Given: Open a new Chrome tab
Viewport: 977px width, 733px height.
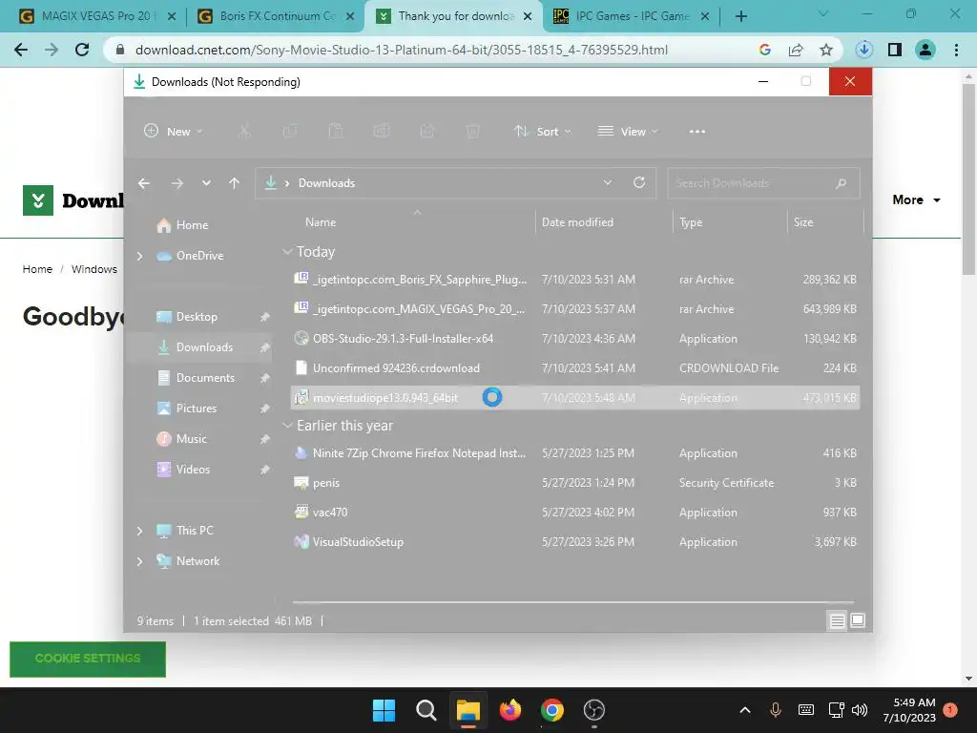Looking at the screenshot, I should [740, 16].
